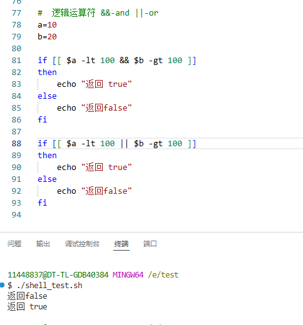Image resolution: width=303 pixels, height=325 pixels.
Task: Click echo "返回false" on line 92
Action: click(95, 191)
